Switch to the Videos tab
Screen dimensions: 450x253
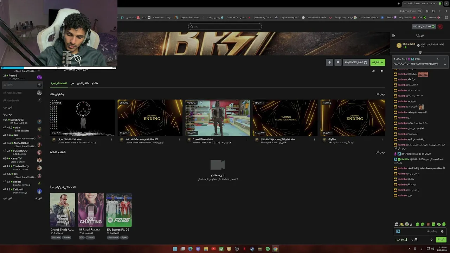click(x=83, y=83)
